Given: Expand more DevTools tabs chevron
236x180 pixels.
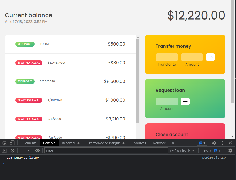Looking at the screenshot, I should [x=173, y=143].
